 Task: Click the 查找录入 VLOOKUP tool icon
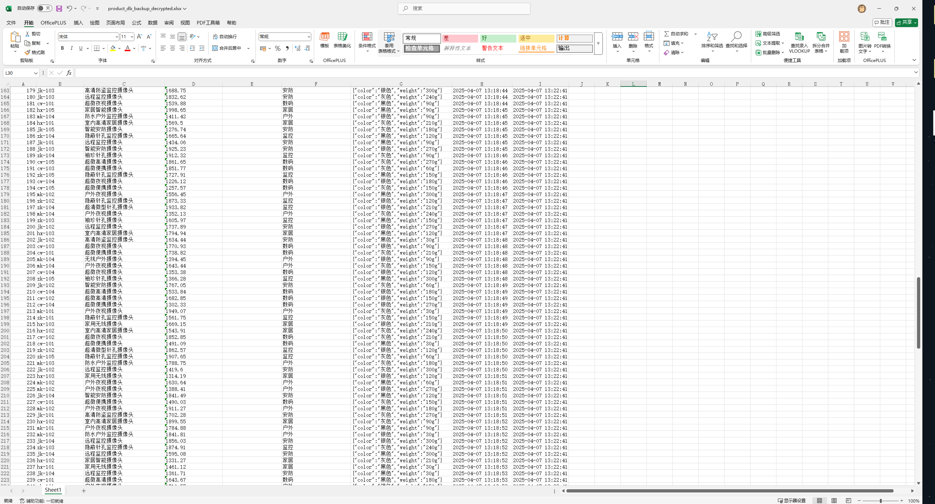[x=799, y=37]
